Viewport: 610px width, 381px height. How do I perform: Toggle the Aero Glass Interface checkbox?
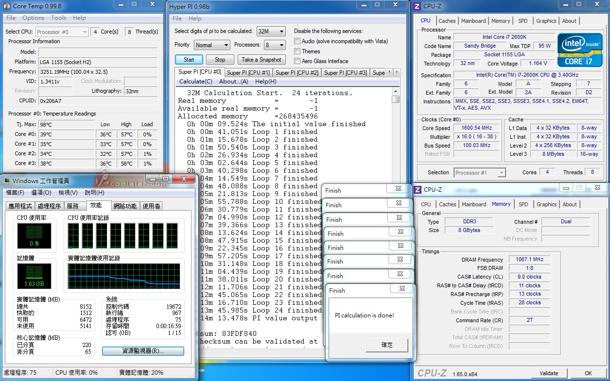(297, 61)
